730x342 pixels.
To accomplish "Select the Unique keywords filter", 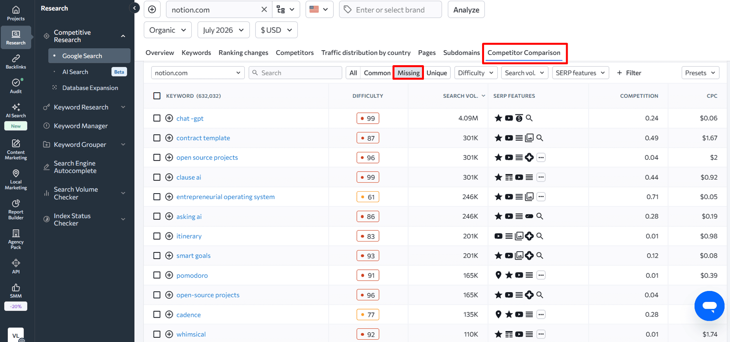I will click(437, 73).
